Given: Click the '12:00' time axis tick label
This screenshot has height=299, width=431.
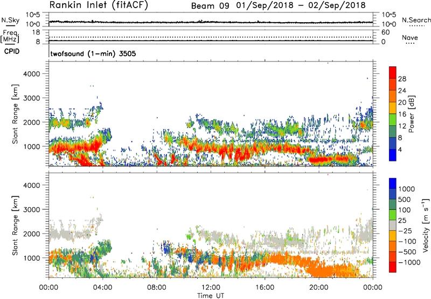Looking at the screenshot, I should (x=211, y=288).
